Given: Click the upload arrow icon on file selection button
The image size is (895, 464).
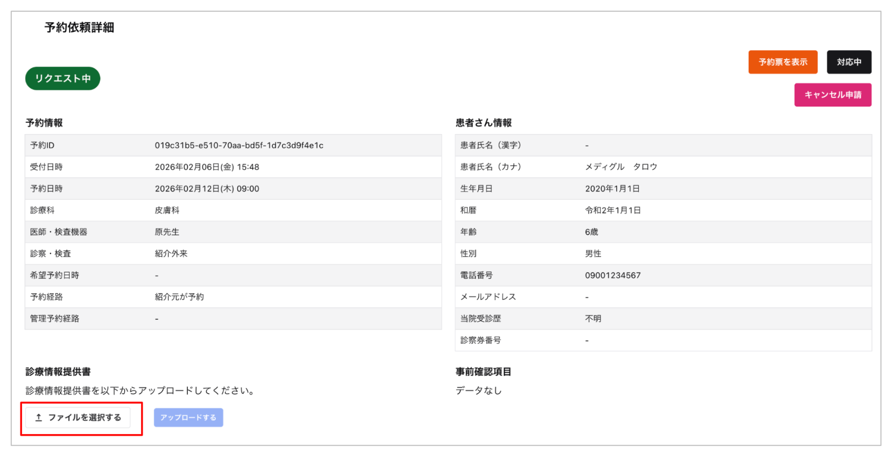Looking at the screenshot, I should 39,417.
